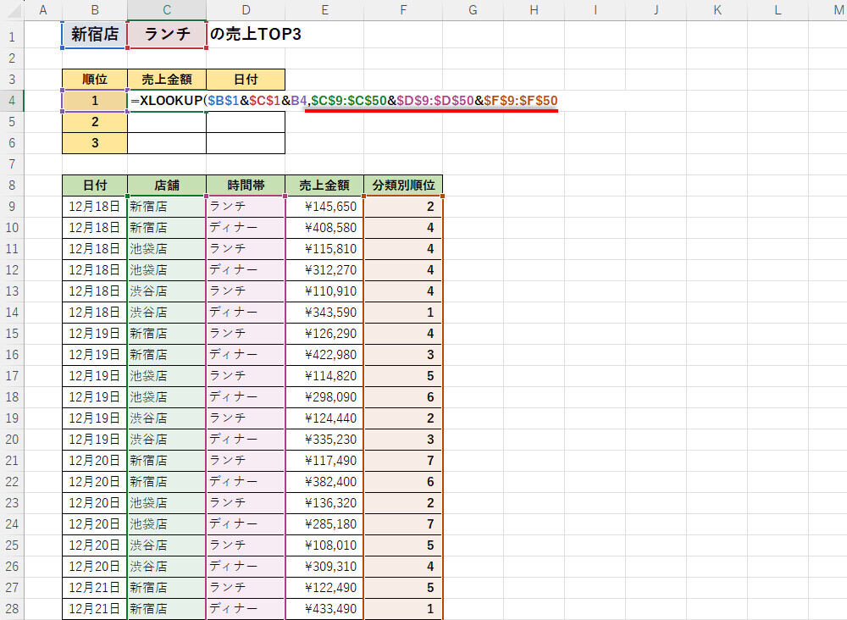Click rank cell B4 with value 1
The image size is (847, 620).
click(x=95, y=101)
